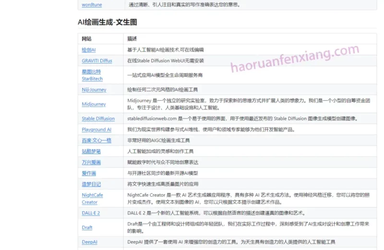Click the 网站 column header
384x250 pixels.
coord(86,39)
